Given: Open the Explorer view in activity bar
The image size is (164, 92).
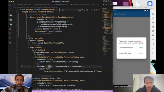Looking at the screenshot, I should (10, 5).
